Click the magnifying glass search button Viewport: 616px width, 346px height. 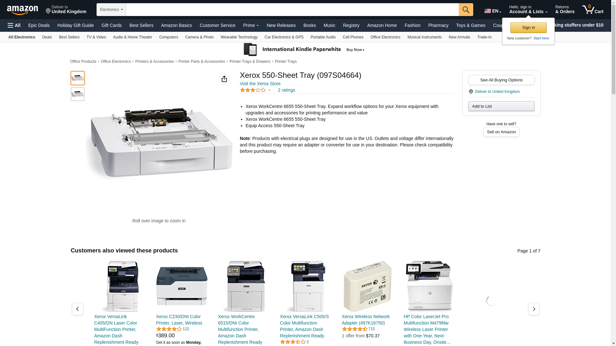(466, 10)
